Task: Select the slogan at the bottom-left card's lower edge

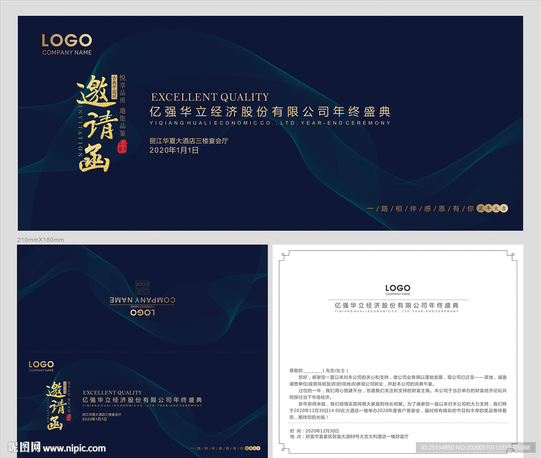Action: coord(217,449)
